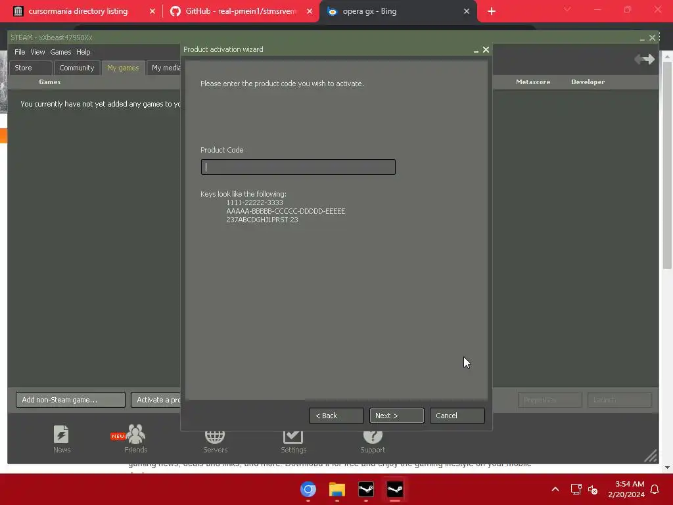The width and height of the screenshot is (673, 505).
Task: Sort by the Developer column header
Action: (588, 82)
